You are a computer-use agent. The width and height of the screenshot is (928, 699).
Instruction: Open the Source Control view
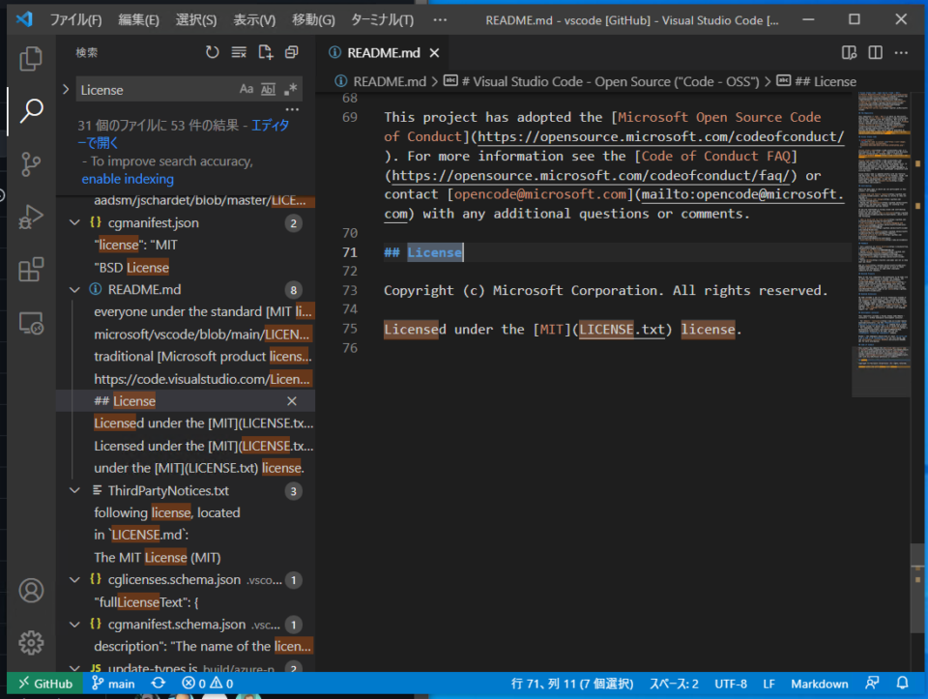pos(30,166)
